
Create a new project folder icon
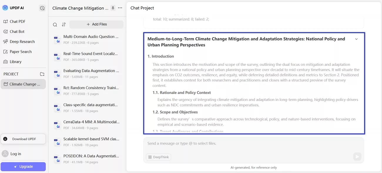42,74
